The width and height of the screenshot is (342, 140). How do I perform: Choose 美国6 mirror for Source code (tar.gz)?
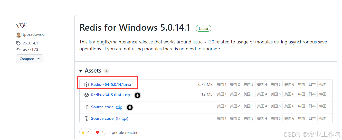289,118
